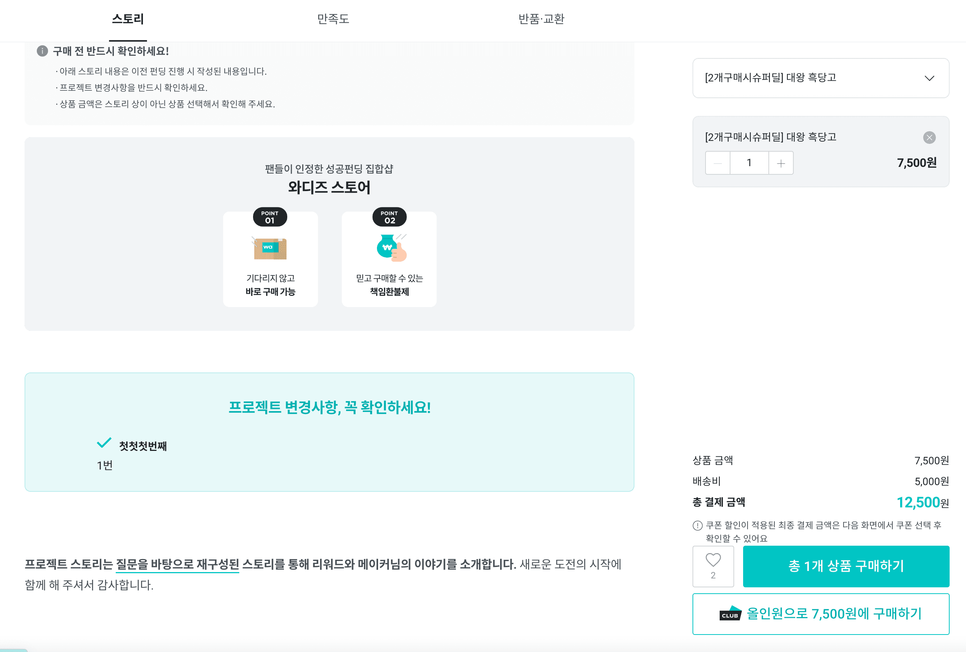This screenshot has width=966, height=652.
Task: Click the 책임환불제 card text
Action: (x=390, y=292)
